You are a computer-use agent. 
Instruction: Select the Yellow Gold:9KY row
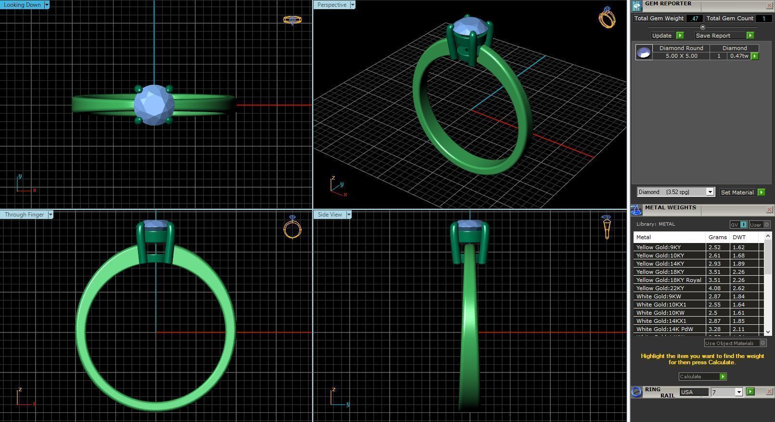(698, 247)
